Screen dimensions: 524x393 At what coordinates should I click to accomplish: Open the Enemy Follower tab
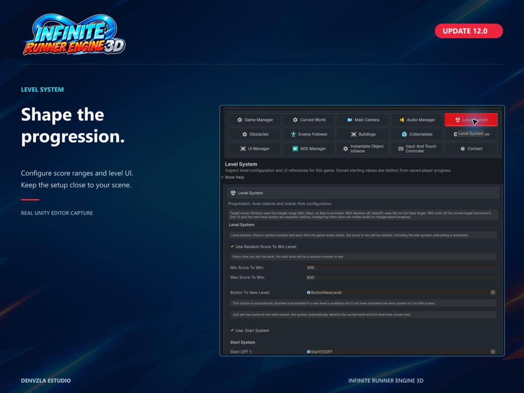[309, 134]
